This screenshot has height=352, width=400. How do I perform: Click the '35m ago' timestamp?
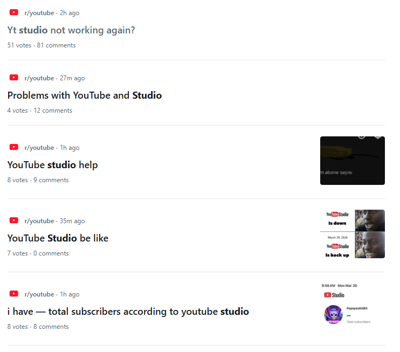point(72,221)
